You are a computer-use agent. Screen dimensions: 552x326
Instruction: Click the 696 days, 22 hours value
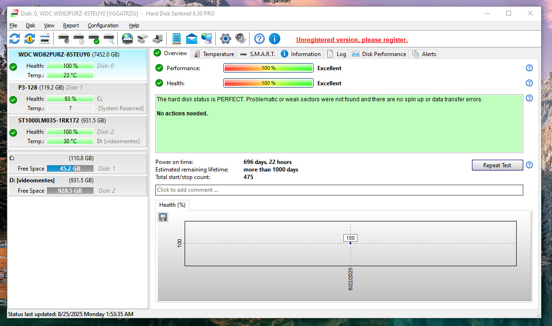[268, 162]
